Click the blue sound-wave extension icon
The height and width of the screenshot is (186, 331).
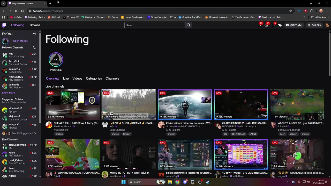pyautogui.click(x=299, y=11)
